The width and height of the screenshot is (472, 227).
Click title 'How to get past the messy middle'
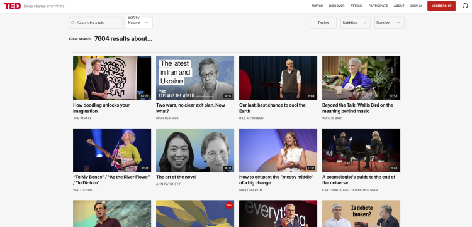pyautogui.click(x=276, y=180)
